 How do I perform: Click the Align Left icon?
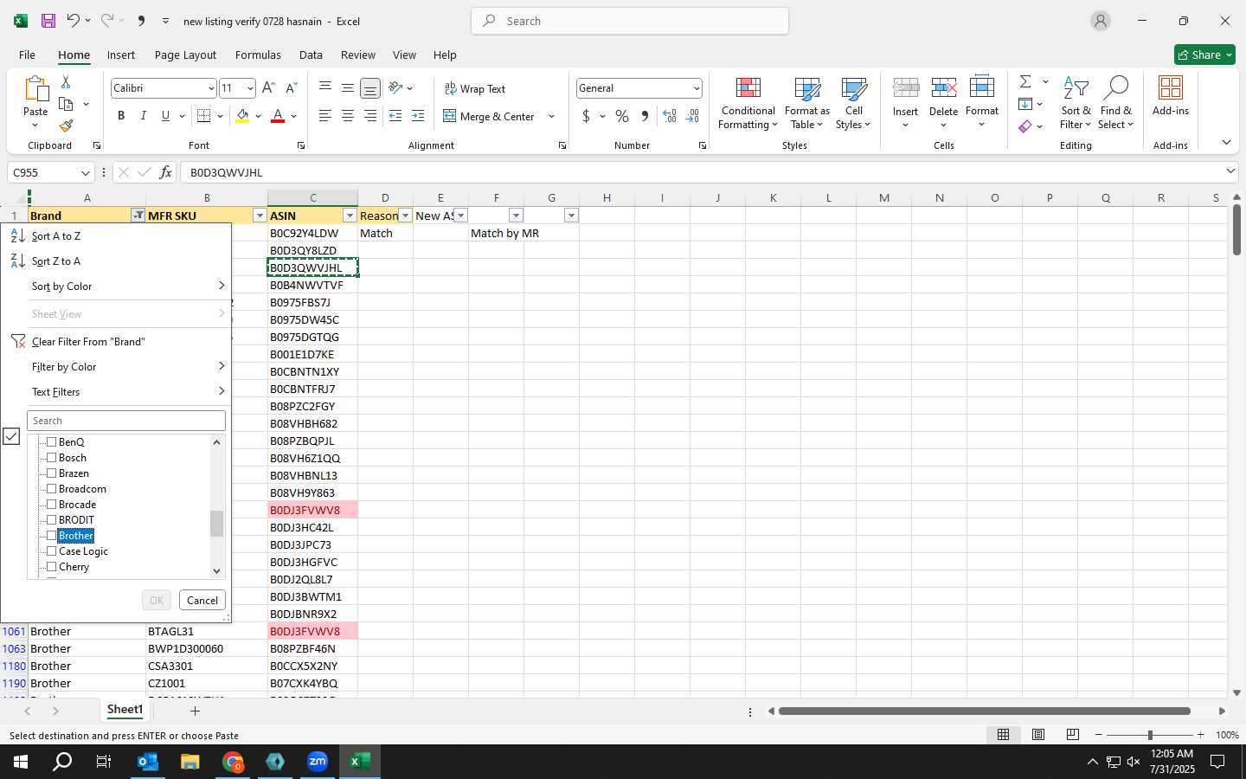point(325,116)
